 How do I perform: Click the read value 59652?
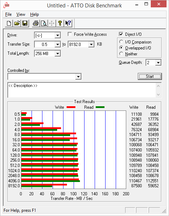click(x=153, y=186)
